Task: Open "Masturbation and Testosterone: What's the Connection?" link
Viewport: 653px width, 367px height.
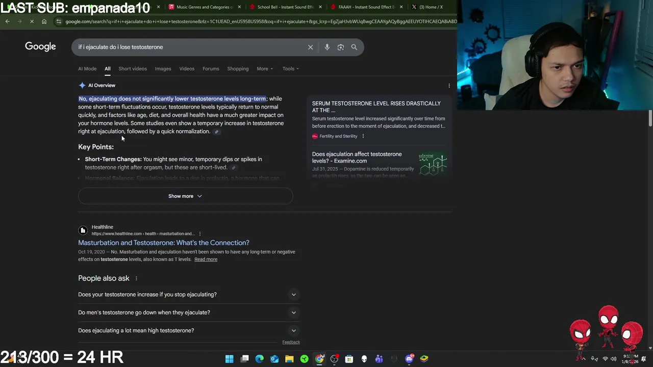Action: tap(164, 243)
